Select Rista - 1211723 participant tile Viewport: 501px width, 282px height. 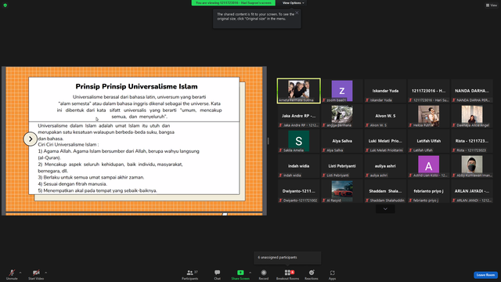472,141
